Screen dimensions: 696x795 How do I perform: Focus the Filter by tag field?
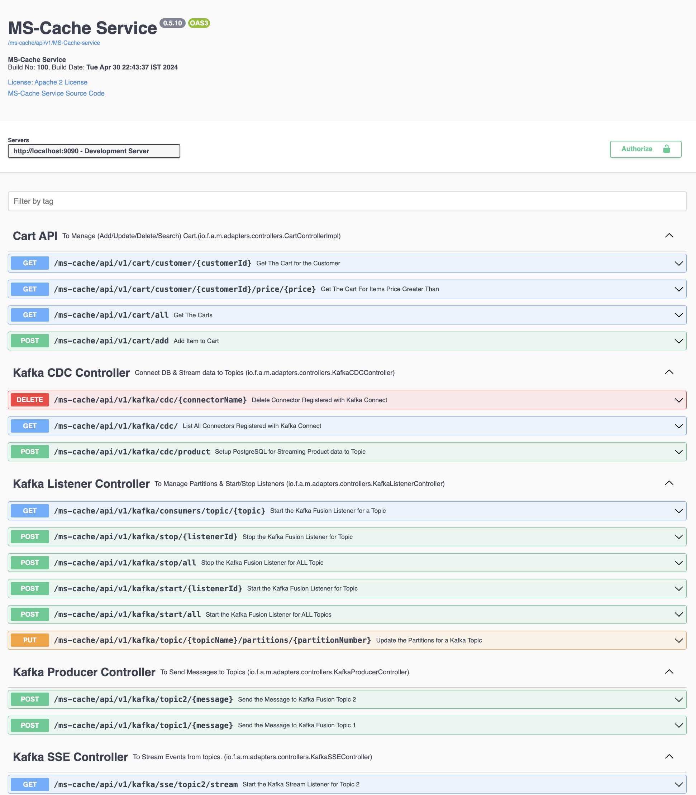347,201
